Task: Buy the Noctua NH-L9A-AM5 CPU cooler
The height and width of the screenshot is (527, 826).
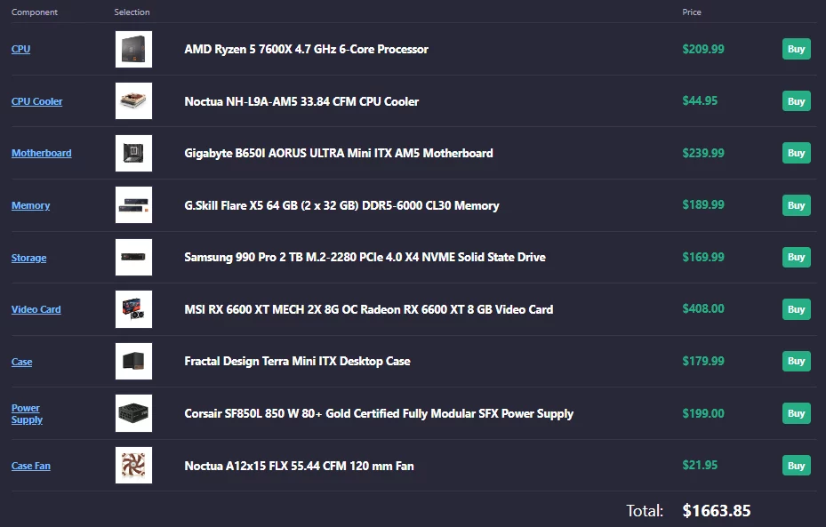Action: click(796, 100)
